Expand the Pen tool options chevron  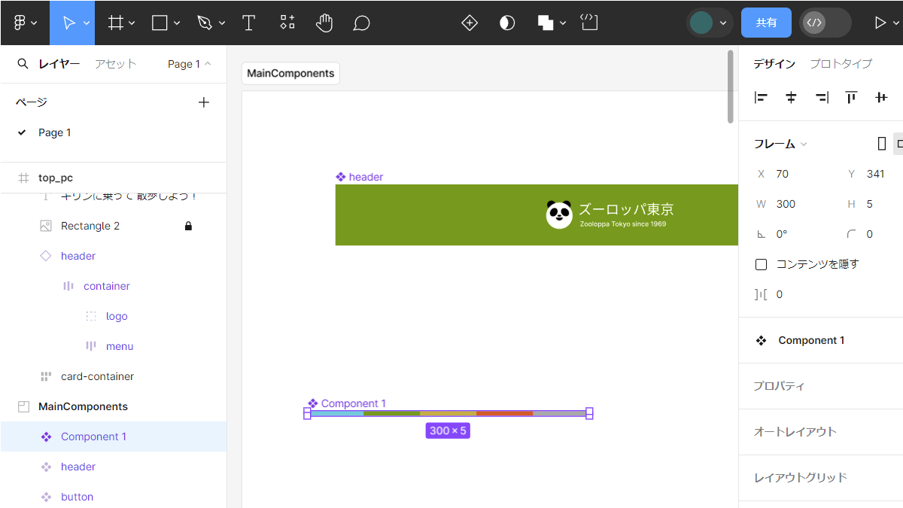click(x=222, y=23)
